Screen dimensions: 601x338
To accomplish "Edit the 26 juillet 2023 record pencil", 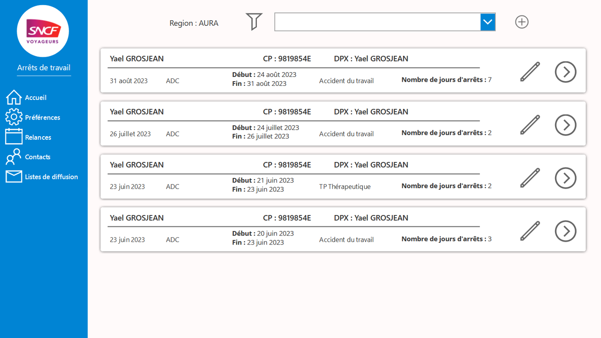I will click(x=530, y=125).
